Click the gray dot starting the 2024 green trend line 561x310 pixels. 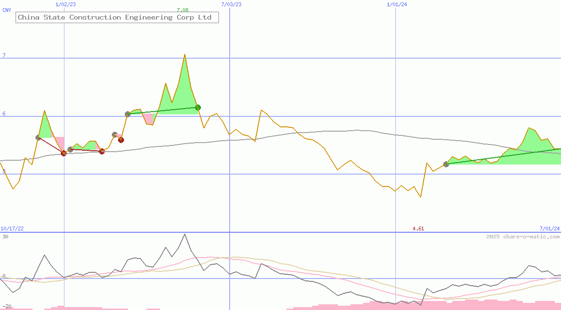446,164
